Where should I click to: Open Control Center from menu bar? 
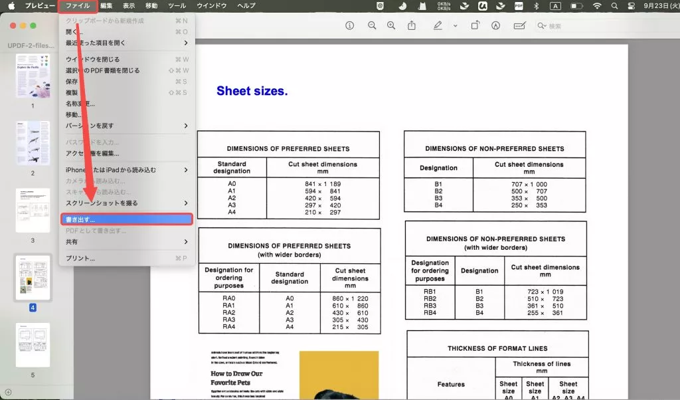click(x=632, y=5)
